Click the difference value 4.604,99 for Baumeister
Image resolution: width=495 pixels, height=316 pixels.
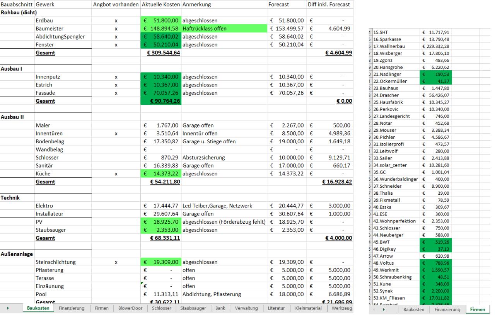330,28
